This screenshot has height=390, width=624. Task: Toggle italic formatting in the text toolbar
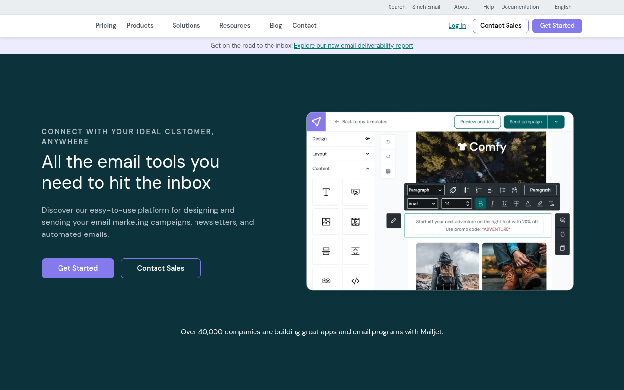click(492, 204)
